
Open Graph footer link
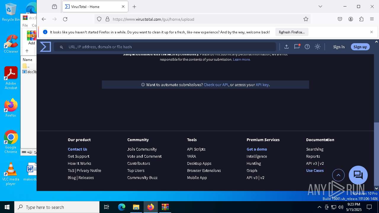[x=252, y=170]
